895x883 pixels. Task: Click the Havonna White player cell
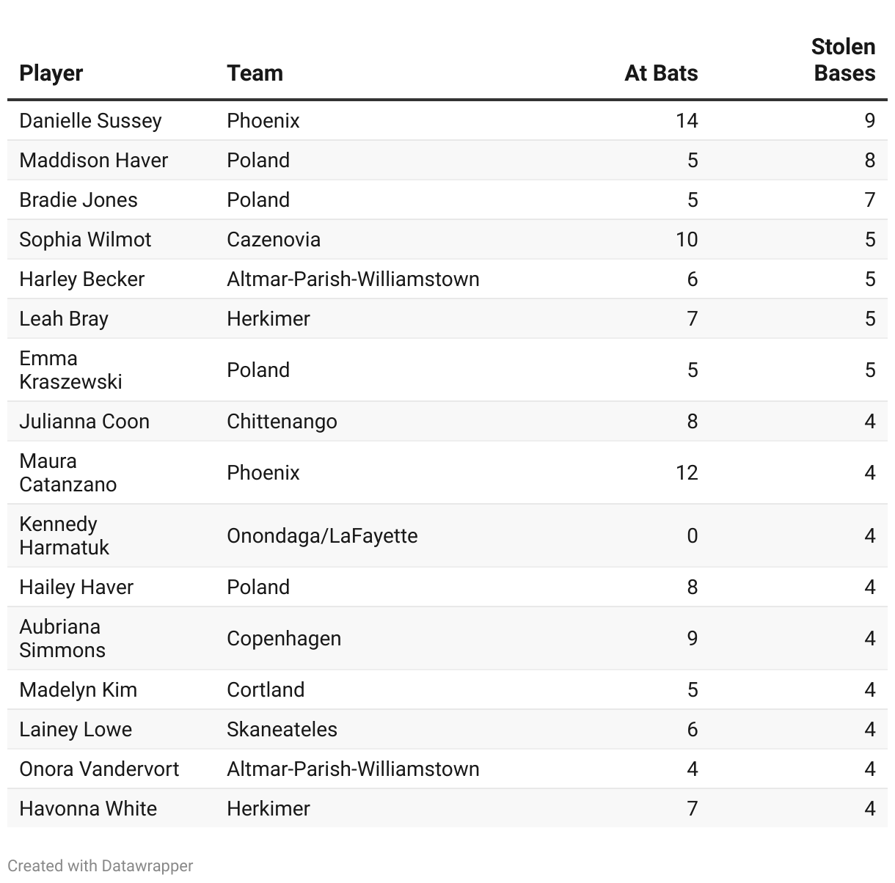[88, 808]
